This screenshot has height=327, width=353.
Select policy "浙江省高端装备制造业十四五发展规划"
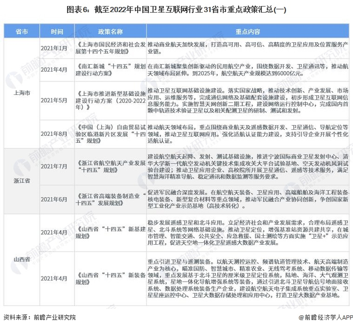click(110, 199)
